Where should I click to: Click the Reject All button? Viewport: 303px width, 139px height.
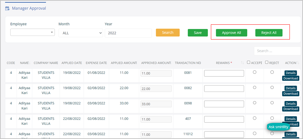tap(269, 33)
